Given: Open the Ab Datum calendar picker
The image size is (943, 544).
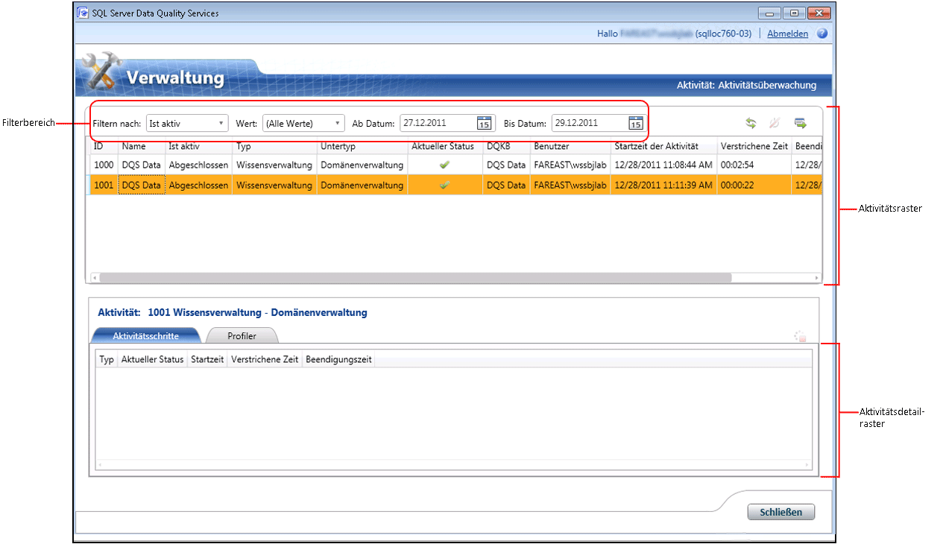Looking at the screenshot, I should [x=484, y=124].
